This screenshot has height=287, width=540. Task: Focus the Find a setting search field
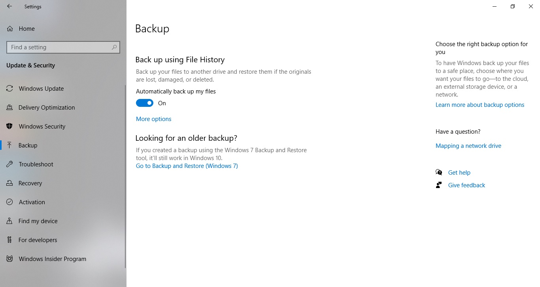pos(63,47)
